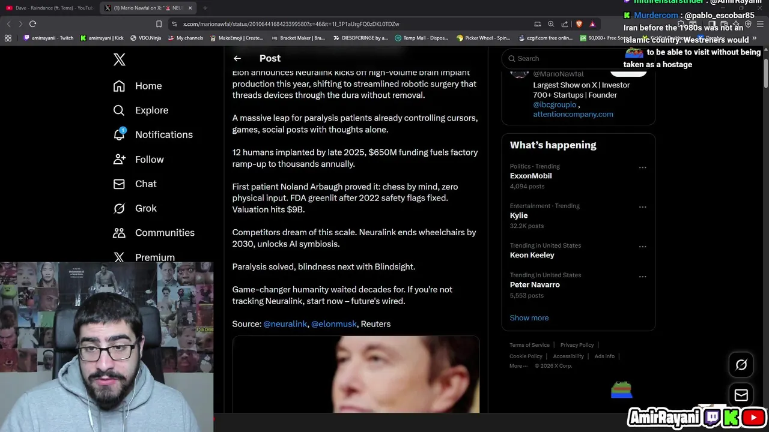Click the Search X input field
769x432 pixels.
coord(578,58)
